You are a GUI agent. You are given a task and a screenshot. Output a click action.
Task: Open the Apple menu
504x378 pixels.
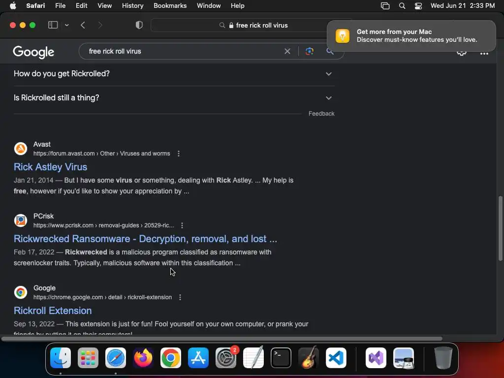tap(13, 6)
